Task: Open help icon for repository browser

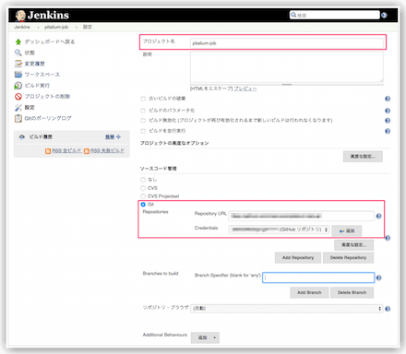Action: [388, 309]
